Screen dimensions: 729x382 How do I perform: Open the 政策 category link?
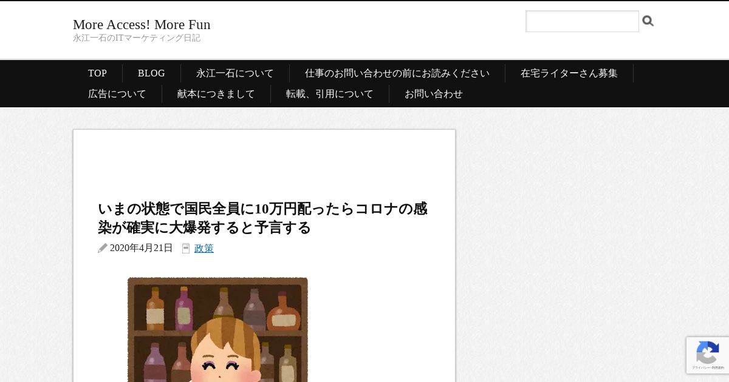point(204,248)
